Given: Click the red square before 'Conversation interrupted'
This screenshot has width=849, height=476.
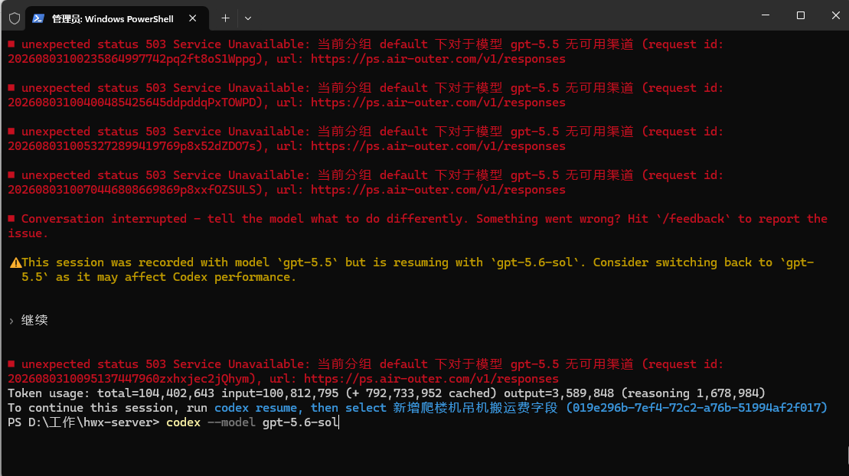Looking at the screenshot, I should tap(11, 219).
